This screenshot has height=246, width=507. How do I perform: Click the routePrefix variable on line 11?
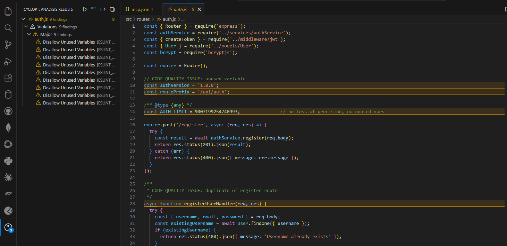pyautogui.click(x=175, y=92)
